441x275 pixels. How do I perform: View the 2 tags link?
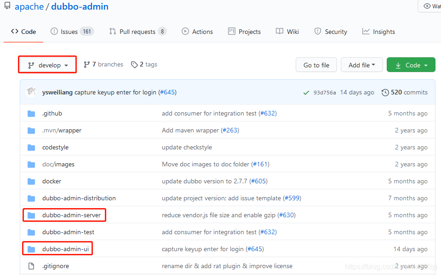[144, 65]
